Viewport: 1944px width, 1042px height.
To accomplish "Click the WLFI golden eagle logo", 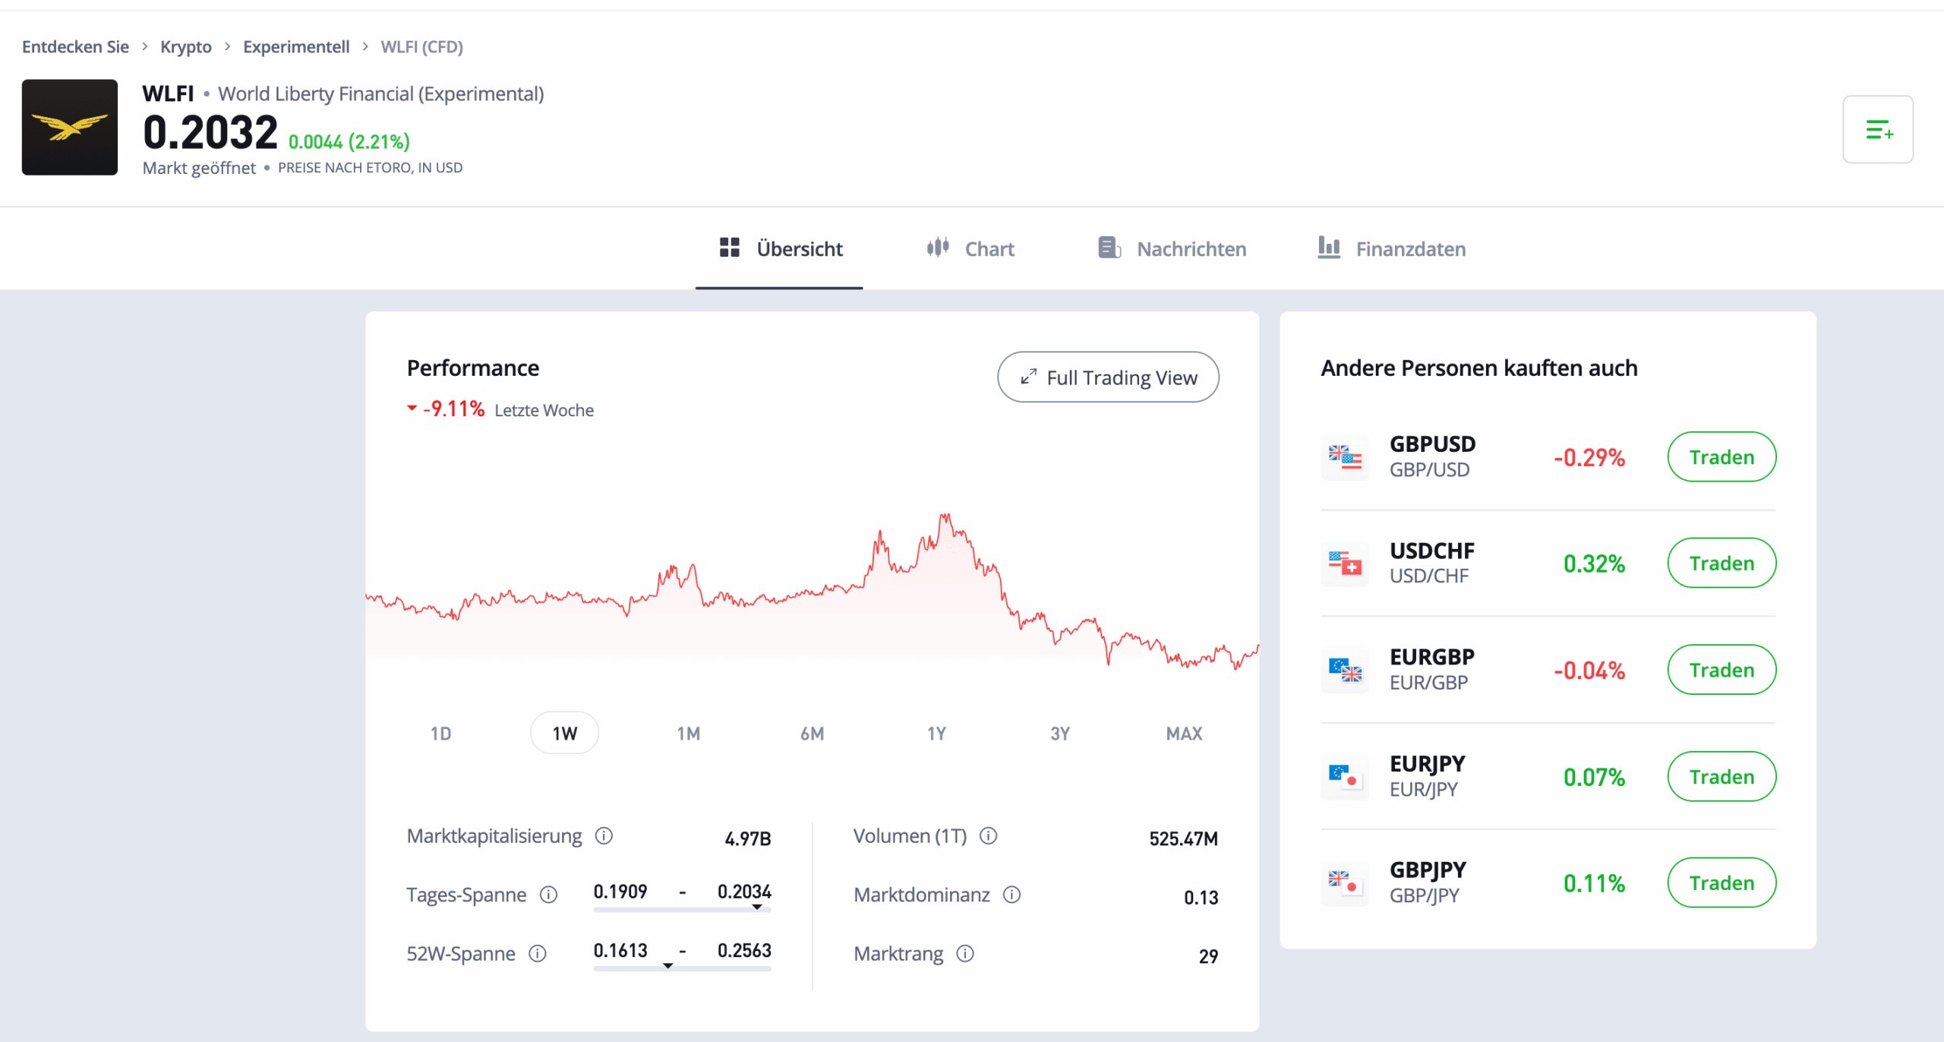I will click(70, 128).
